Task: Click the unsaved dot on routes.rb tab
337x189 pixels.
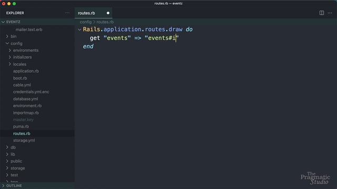Action: (x=108, y=13)
